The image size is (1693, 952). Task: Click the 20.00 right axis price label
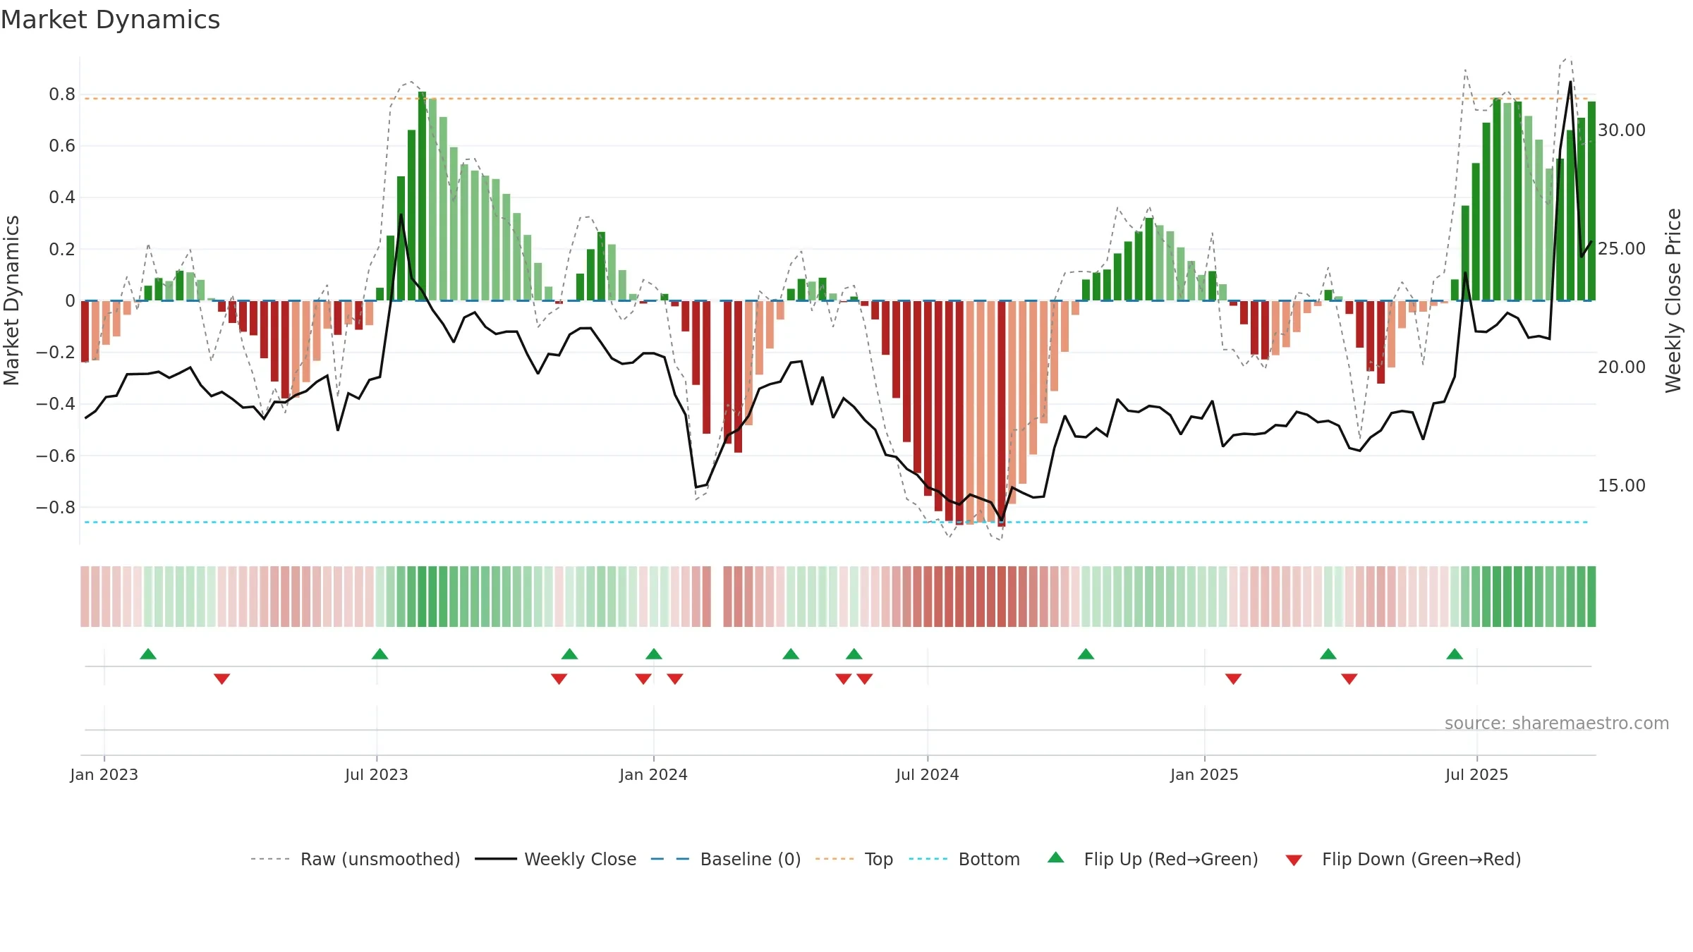pos(1622,367)
